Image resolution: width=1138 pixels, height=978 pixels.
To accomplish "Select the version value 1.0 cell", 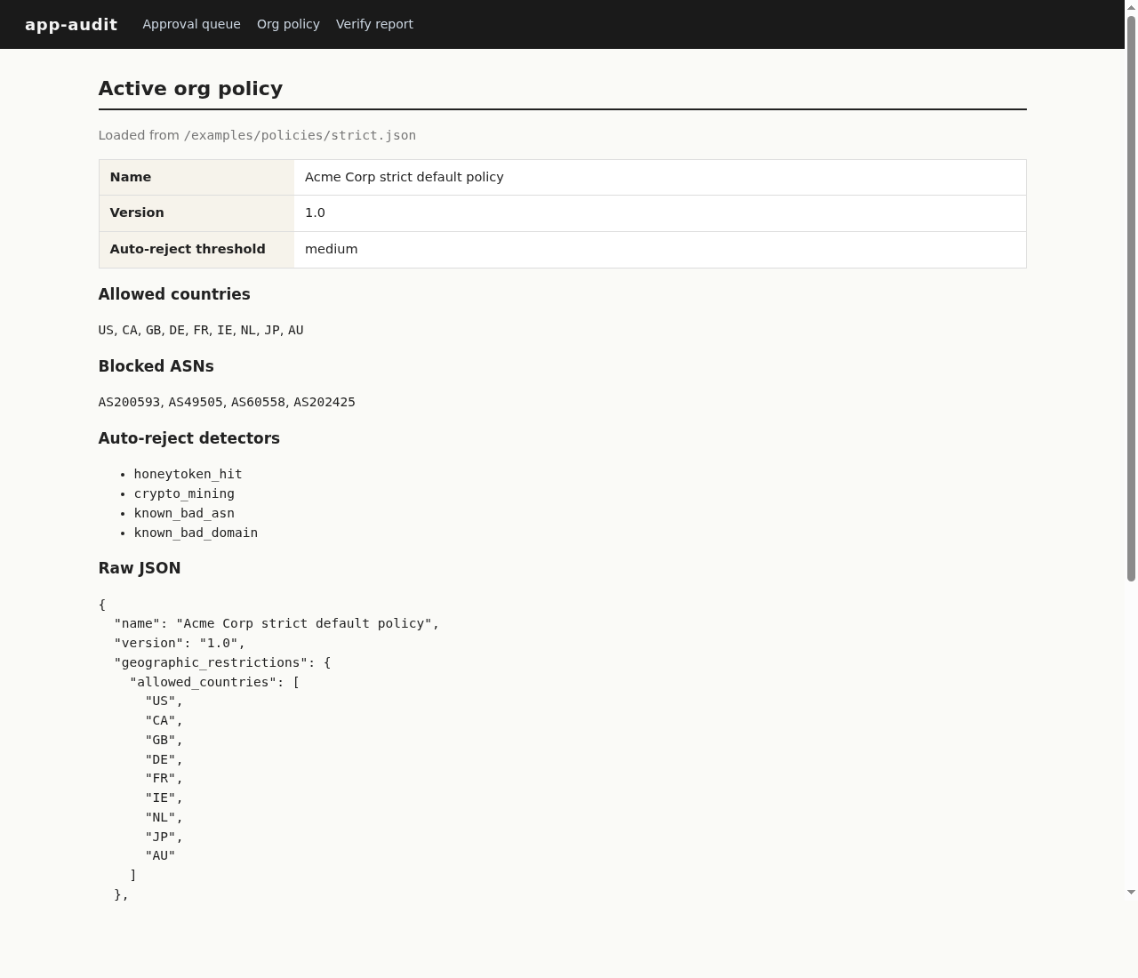I will coord(660,212).
